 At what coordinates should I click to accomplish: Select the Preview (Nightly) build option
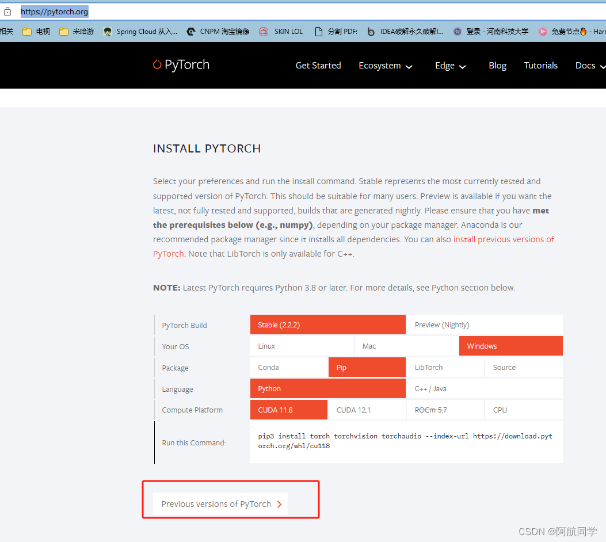point(485,325)
